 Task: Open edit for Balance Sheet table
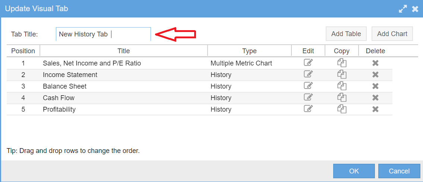coord(308,86)
